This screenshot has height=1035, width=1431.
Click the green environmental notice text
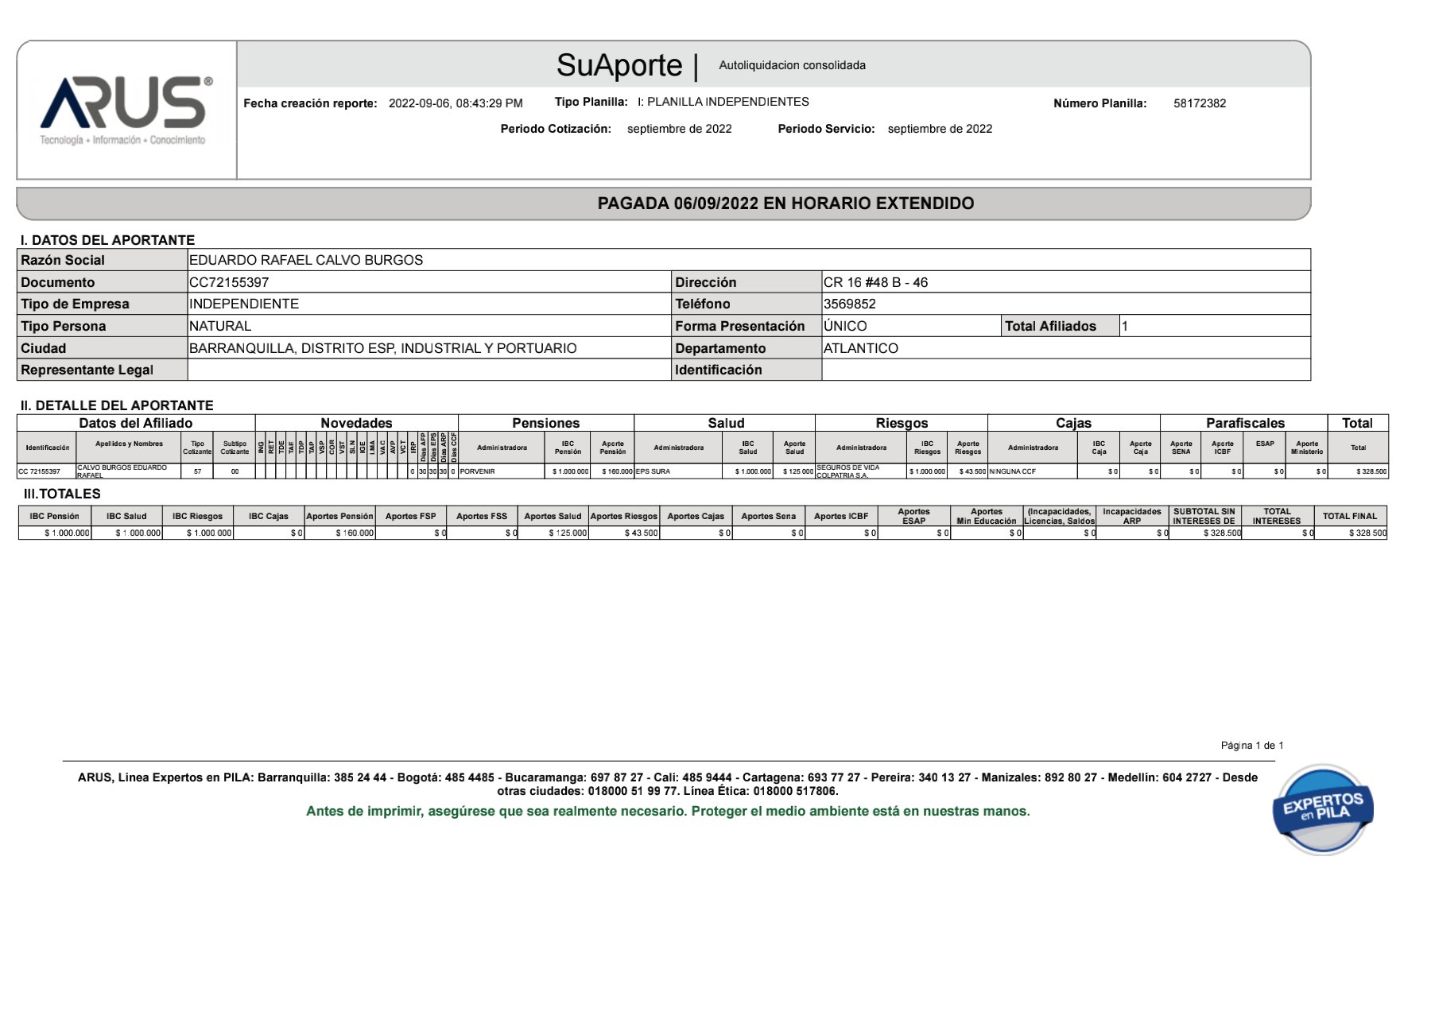tap(668, 812)
